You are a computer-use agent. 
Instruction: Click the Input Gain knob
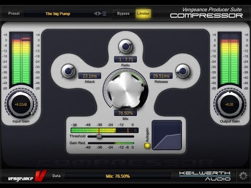pyautogui.click(x=21, y=104)
